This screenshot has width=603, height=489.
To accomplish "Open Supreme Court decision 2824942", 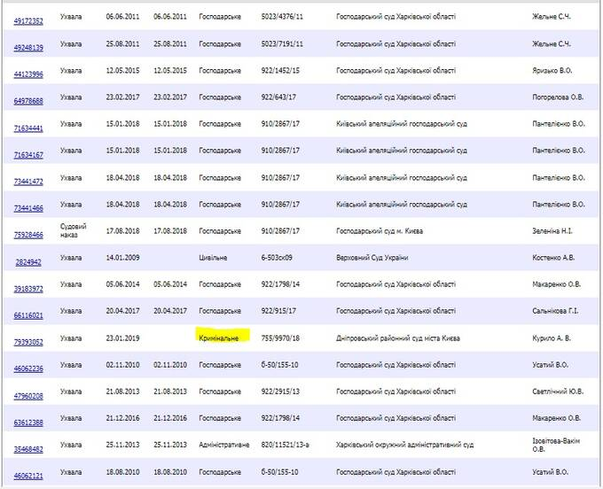I will [x=29, y=261].
